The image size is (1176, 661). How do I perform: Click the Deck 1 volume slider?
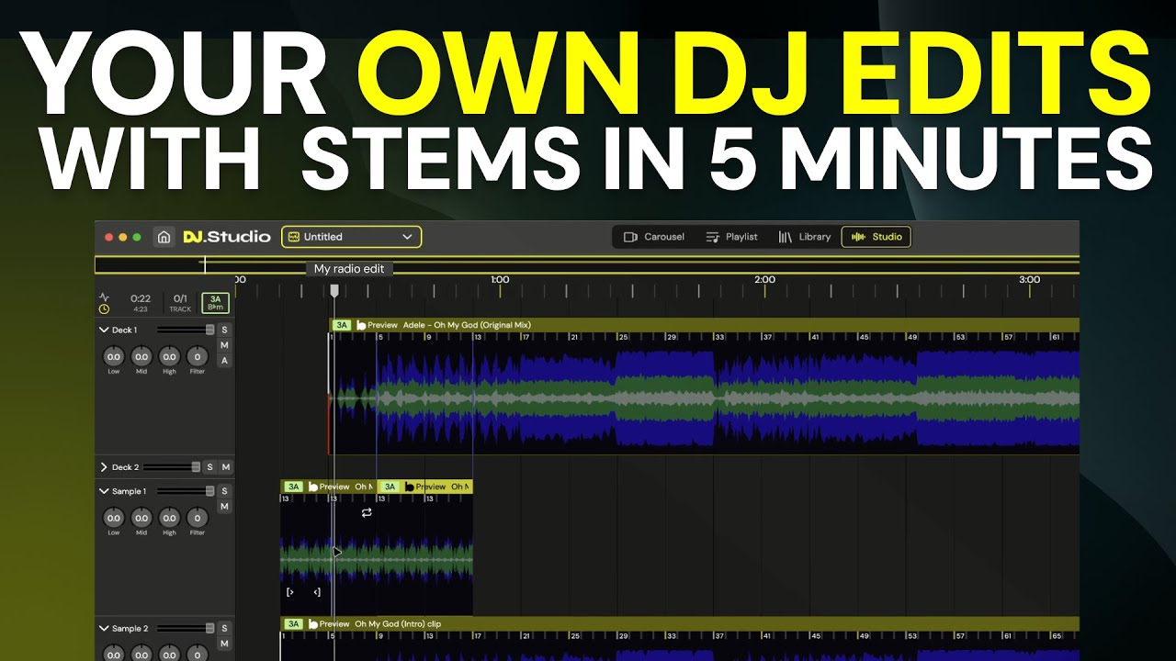click(186, 330)
